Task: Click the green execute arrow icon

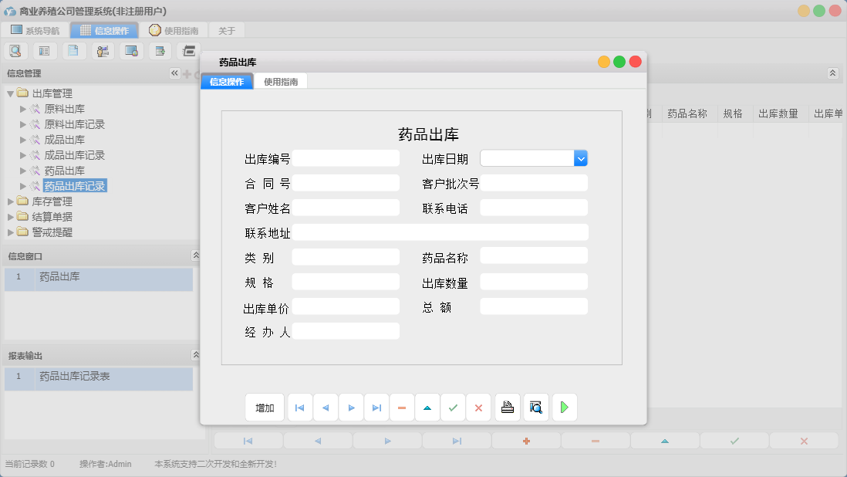Action: click(x=564, y=407)
